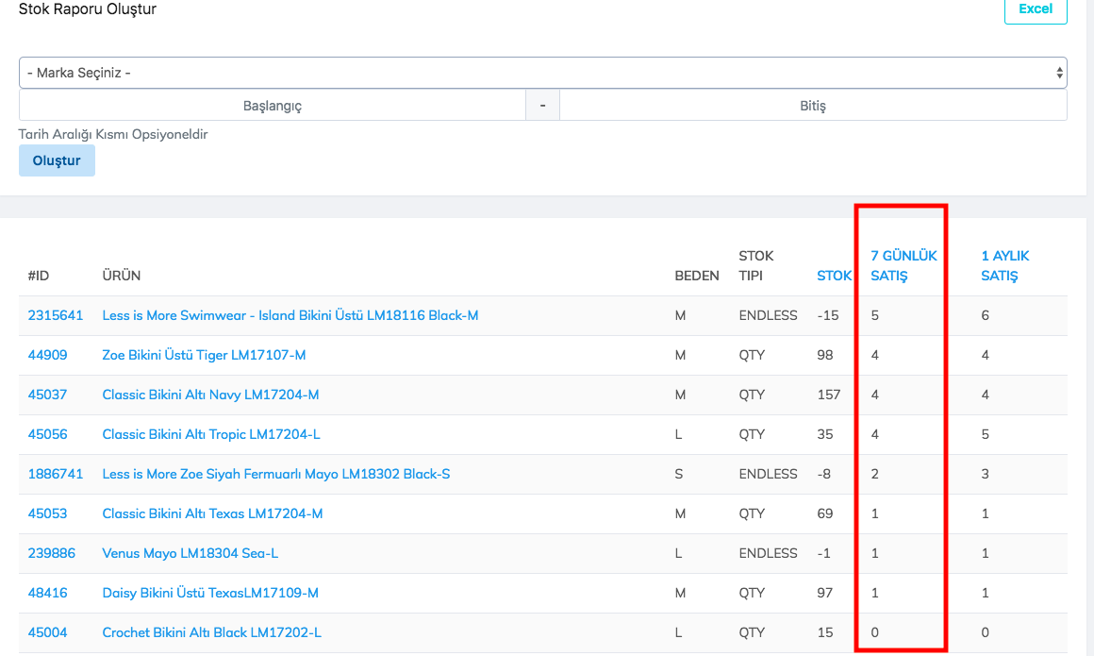Open Venus Mayo LM18304 Sea-L link

(190, 553)
